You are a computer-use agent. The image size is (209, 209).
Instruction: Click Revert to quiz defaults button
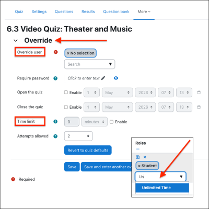click(88, 150)
